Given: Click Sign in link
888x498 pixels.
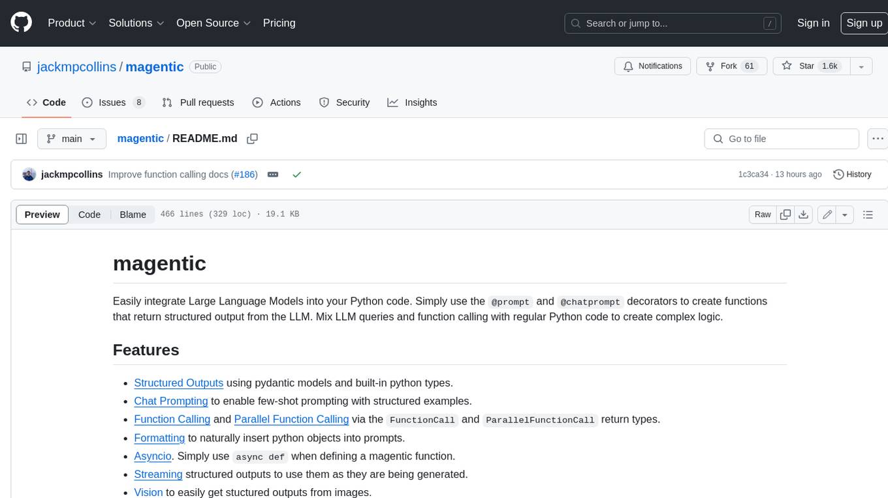Looking at the screenshot, I should pos(813,23).
